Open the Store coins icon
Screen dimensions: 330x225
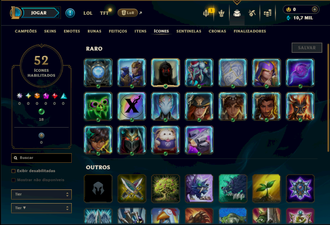click(x=267, y=13)
